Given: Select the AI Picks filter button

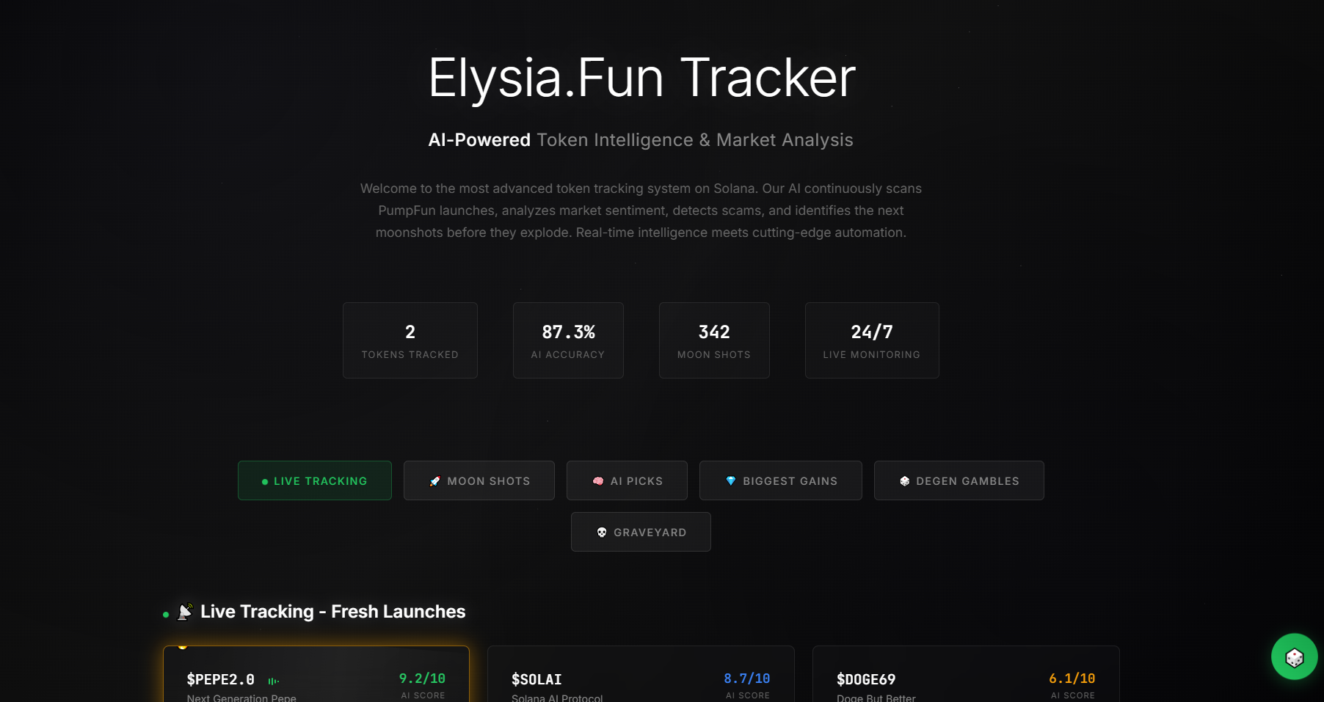Looking at the screenshot, I should coord(626,480).
